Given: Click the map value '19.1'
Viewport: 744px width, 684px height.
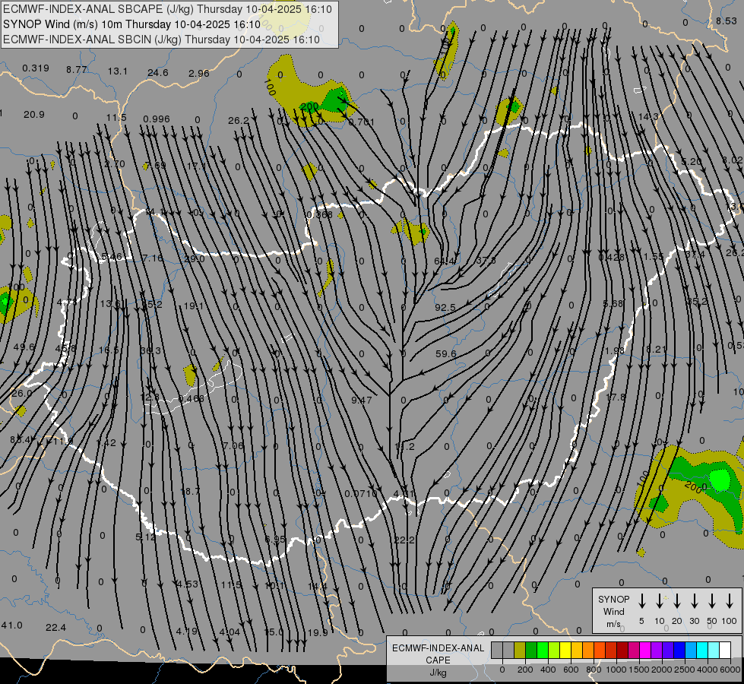Looking at the screenshot, I should (x=194, y=306).
